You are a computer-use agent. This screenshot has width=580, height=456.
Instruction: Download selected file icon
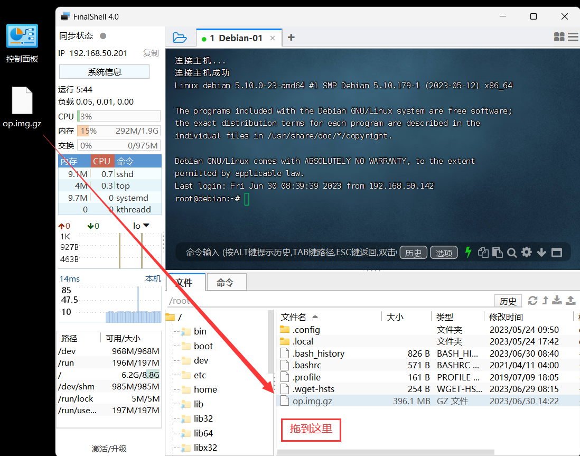point(557,301)
